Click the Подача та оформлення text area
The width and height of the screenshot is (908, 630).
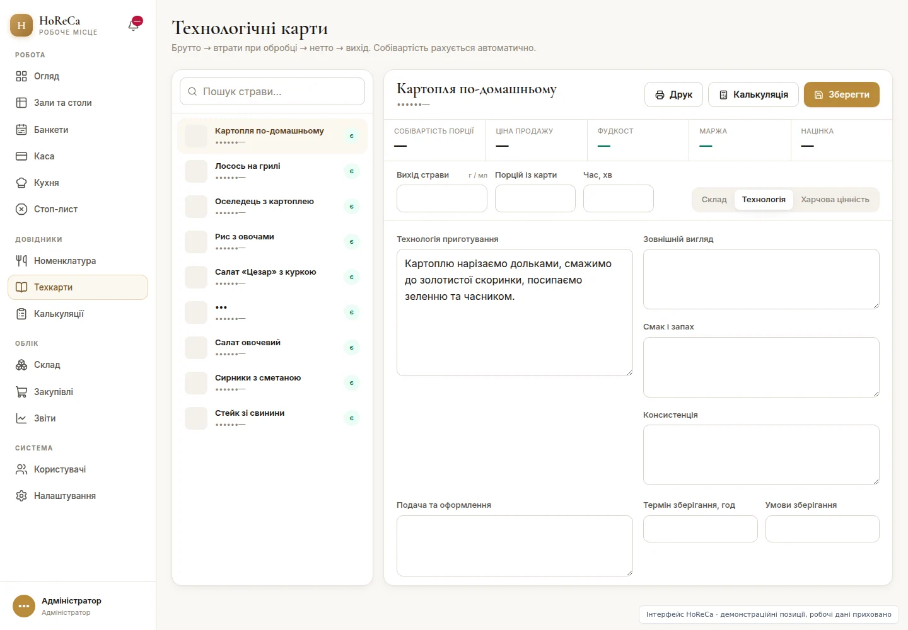tap(515, 546)
